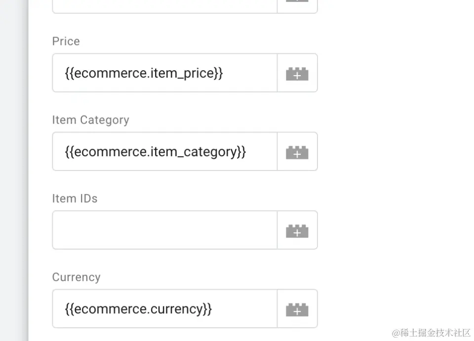Click variable picker icon of topmost cut-off field
Image resolution: width=474 pixels, height=341 pixels.
297,4
